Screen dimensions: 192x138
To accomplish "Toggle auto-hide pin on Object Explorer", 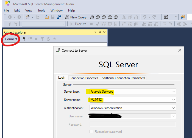I will [100, 32].
